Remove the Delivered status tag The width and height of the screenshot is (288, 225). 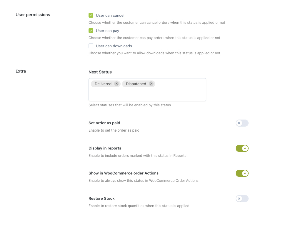click(116, 84)
